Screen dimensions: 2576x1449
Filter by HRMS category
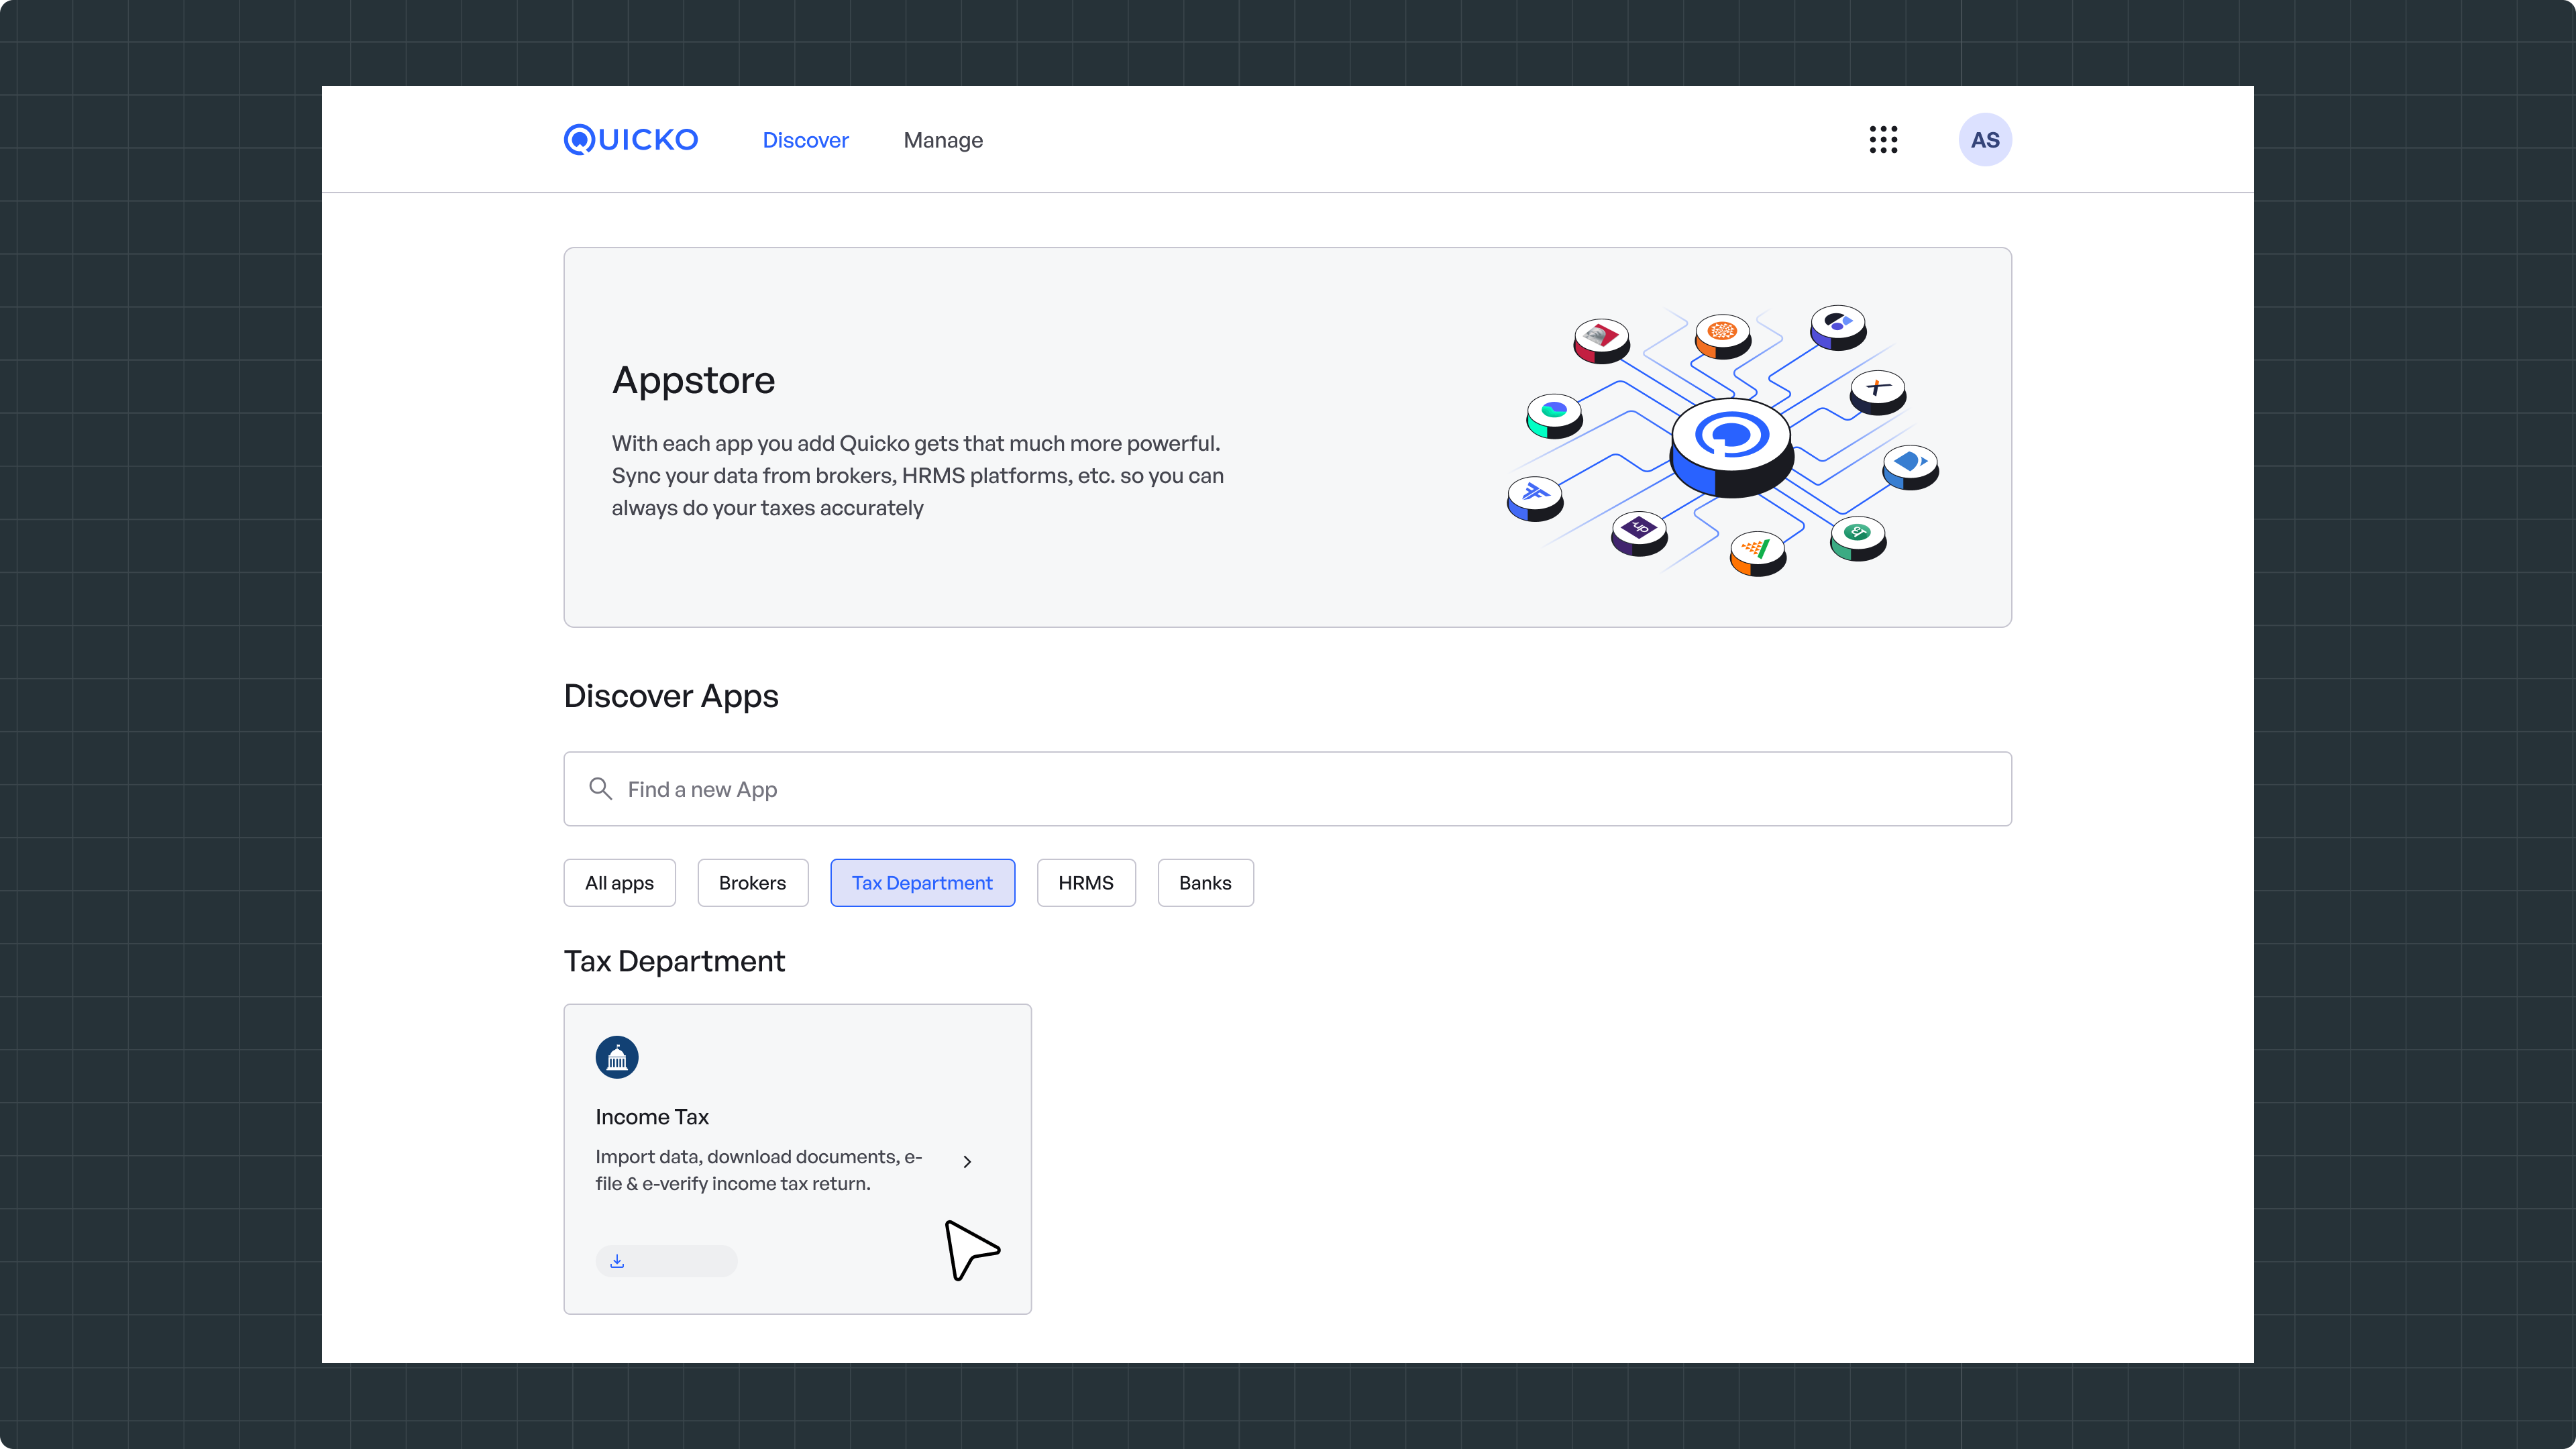(1086, 883)
